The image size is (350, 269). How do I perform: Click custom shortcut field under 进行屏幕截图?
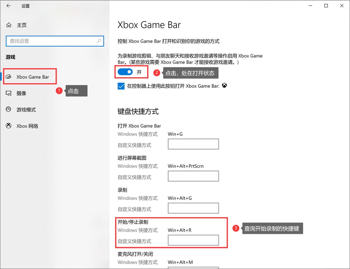[x=193, y=176]
